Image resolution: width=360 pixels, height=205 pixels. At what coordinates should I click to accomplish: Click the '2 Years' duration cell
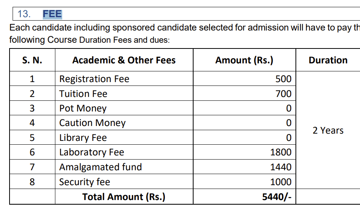click(328, 131)
